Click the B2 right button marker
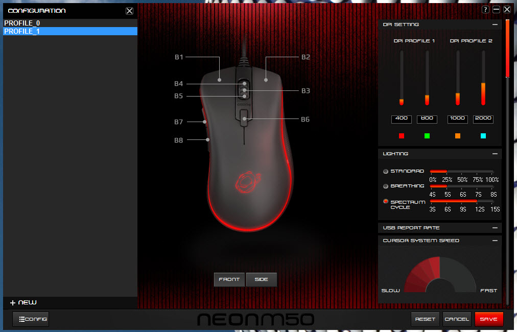Viewport: 517px width, 332px height. [266, 80]
